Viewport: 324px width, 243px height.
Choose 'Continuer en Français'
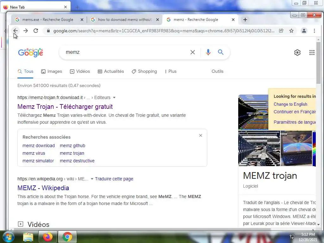295,112
